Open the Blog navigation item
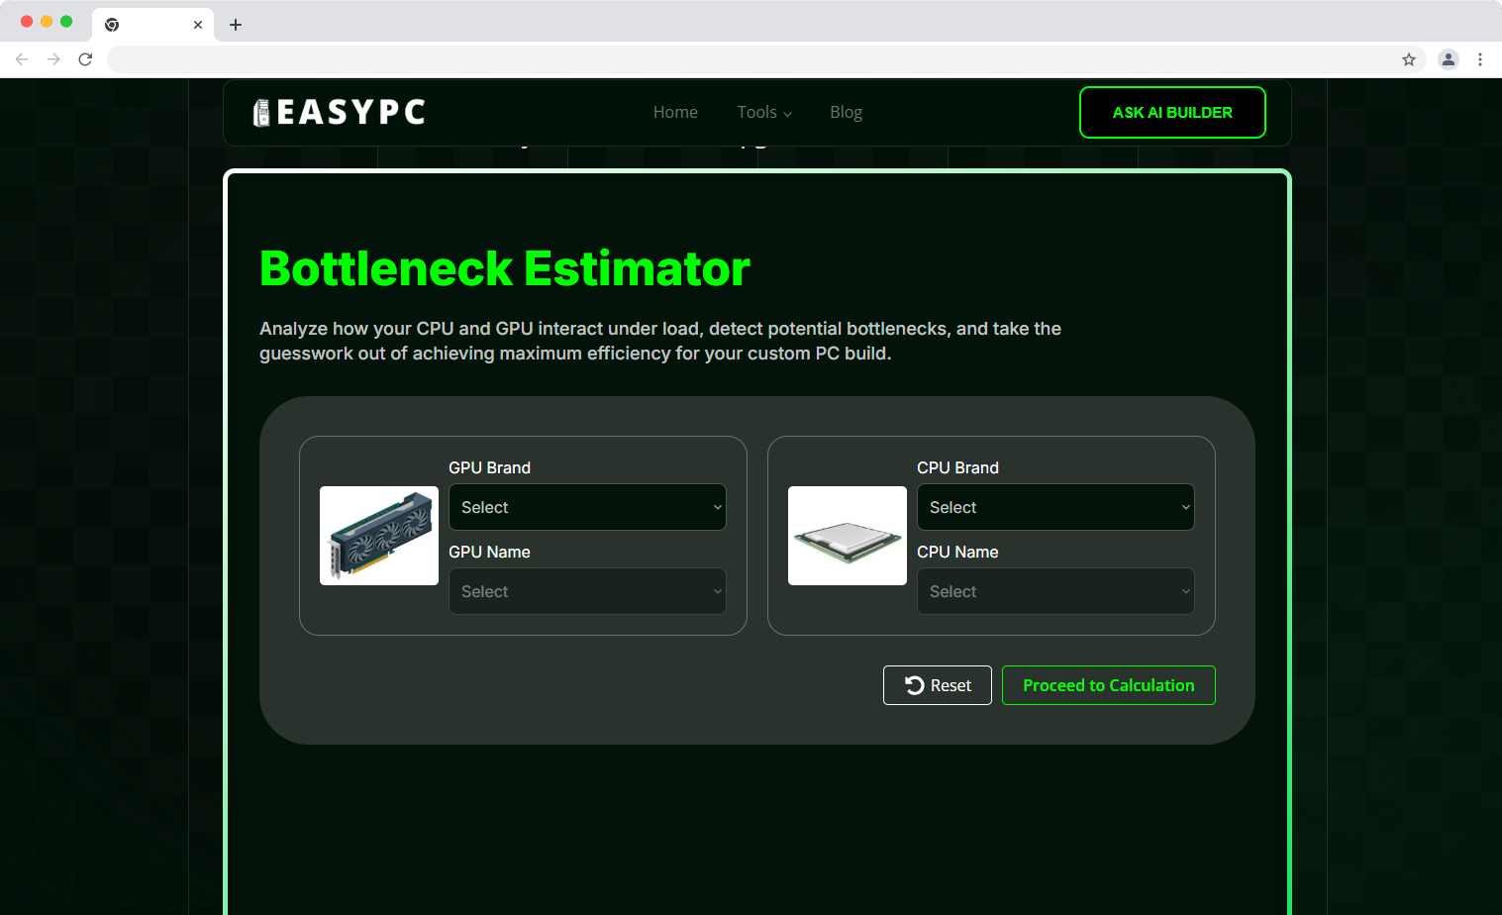1502x915 pixels. pyautogui.click(x=846, y=112)
